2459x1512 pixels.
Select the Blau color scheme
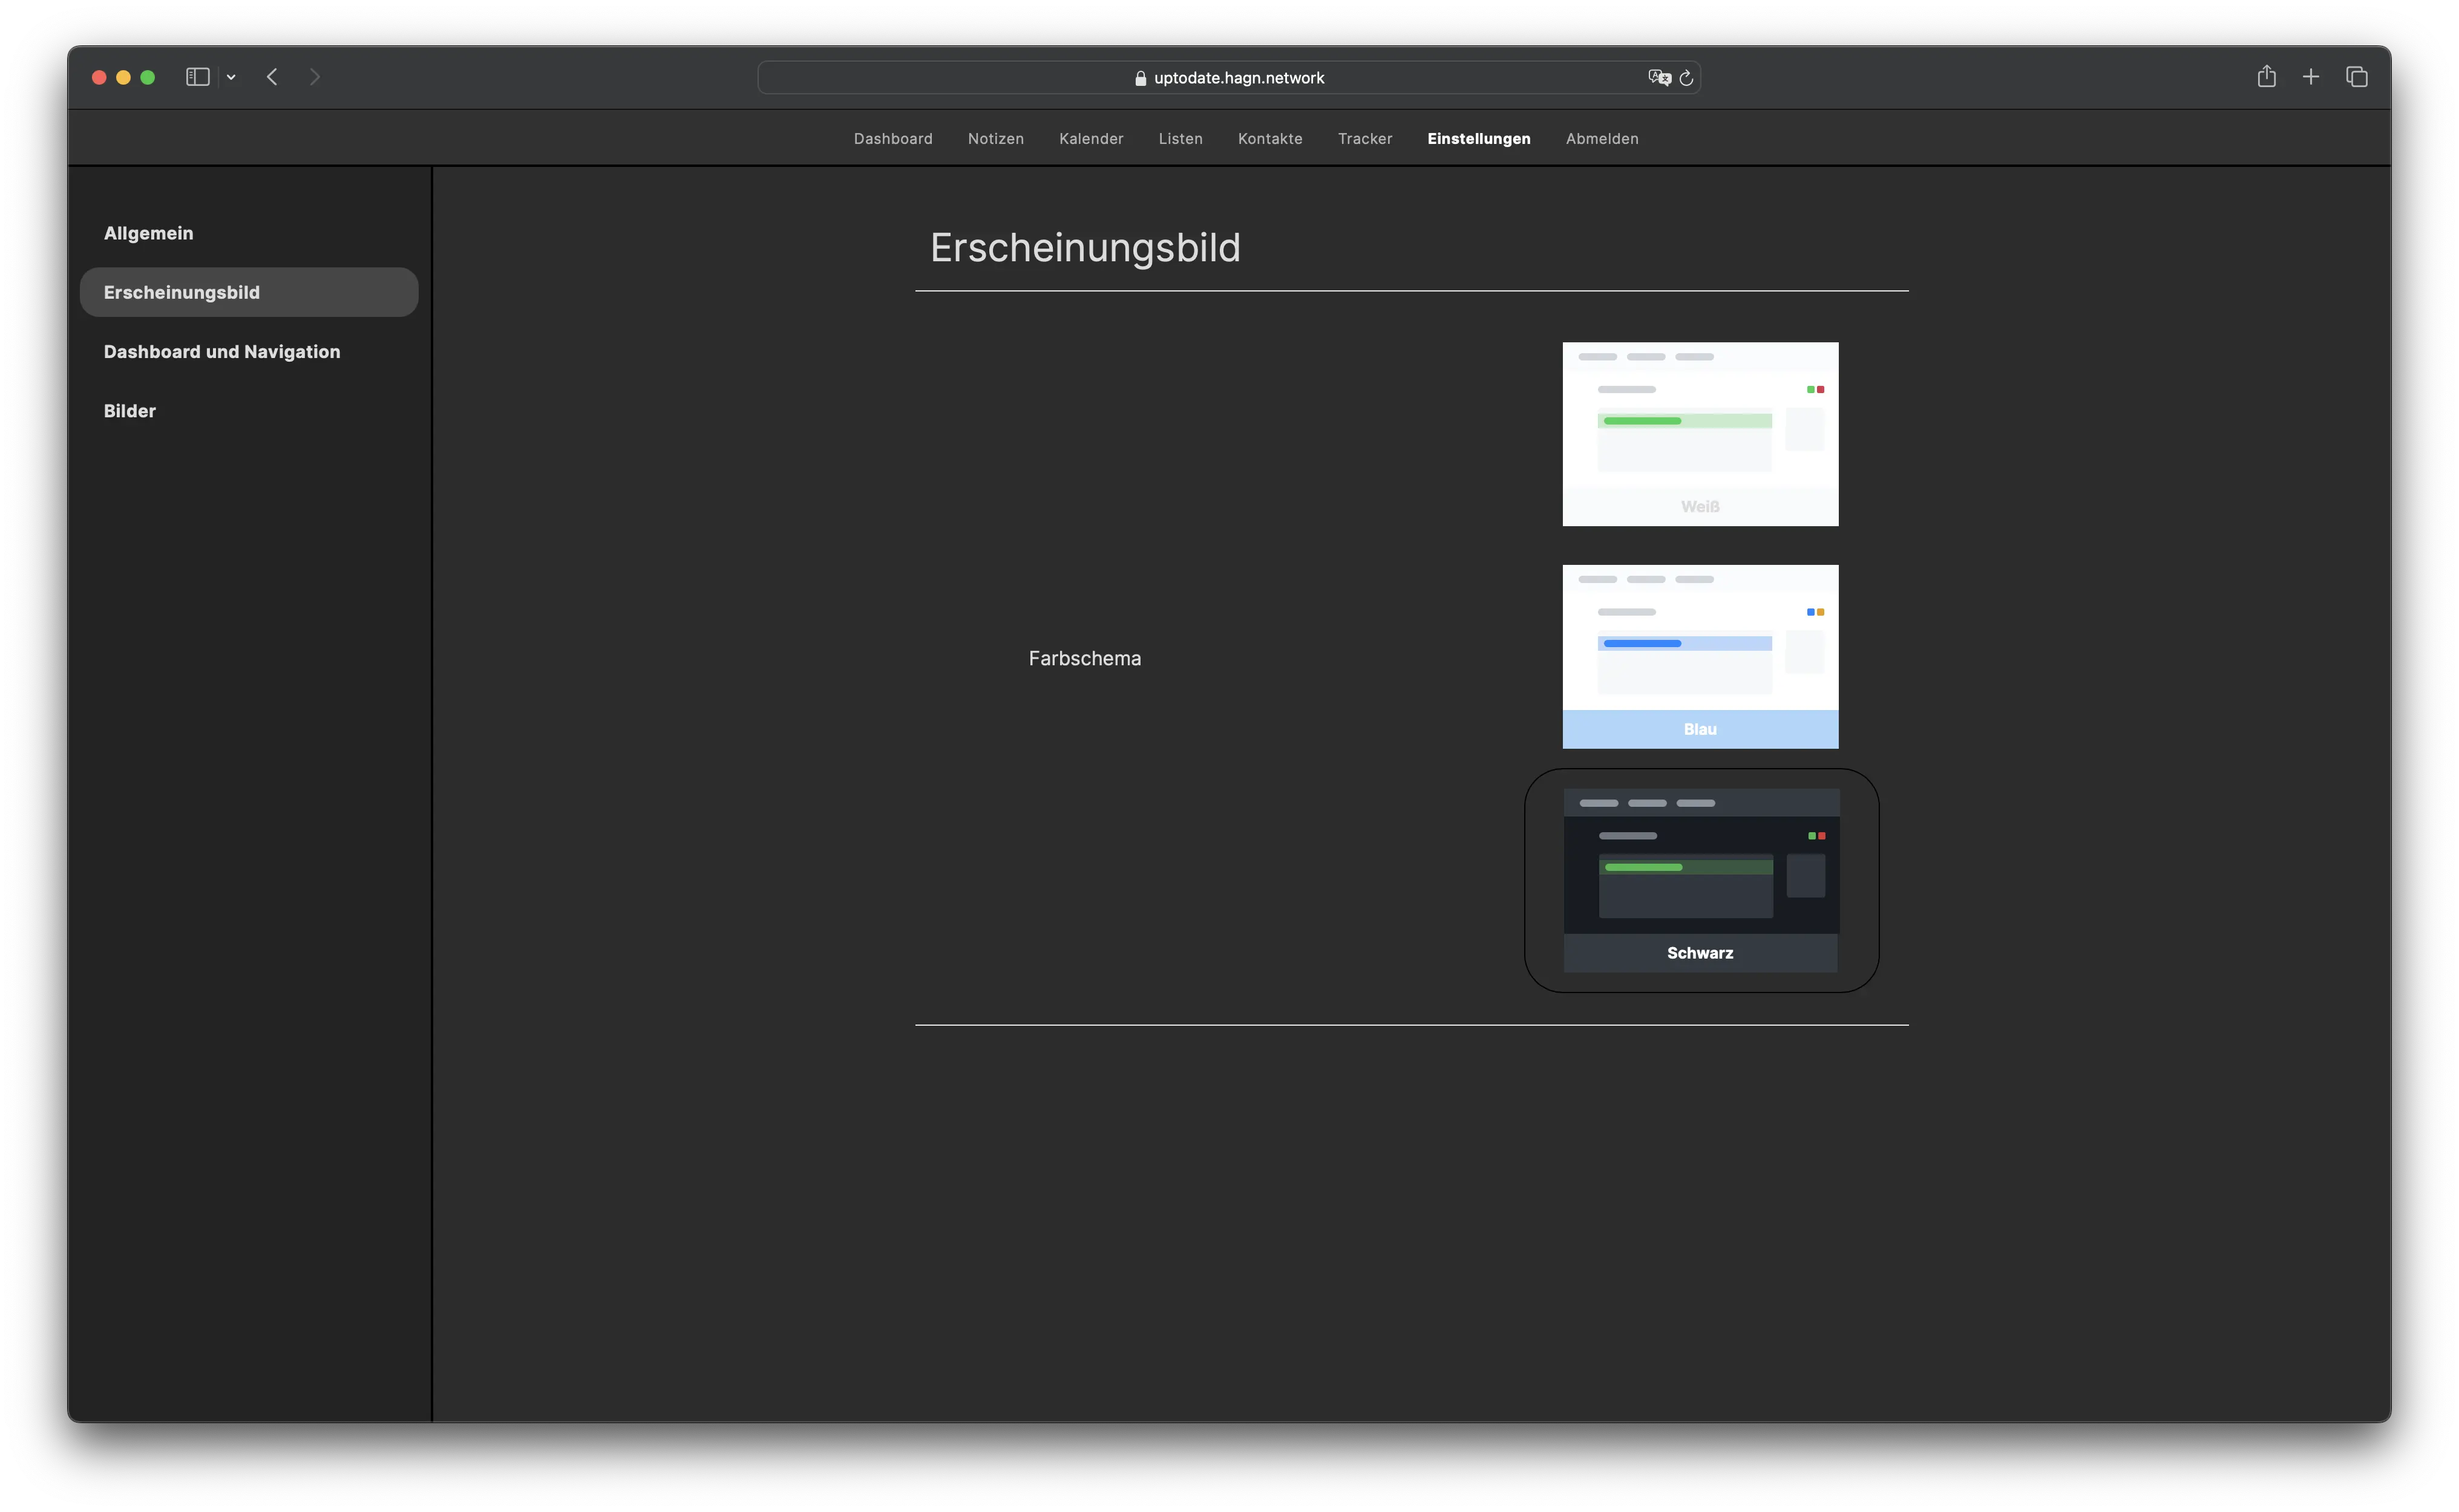(1700, 656)
